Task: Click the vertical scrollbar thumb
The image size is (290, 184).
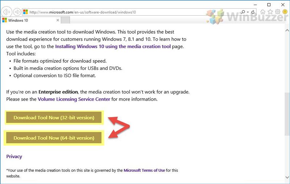Action: 287,114
